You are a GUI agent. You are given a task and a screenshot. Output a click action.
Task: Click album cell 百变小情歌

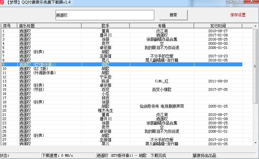(x=162, y=89)
